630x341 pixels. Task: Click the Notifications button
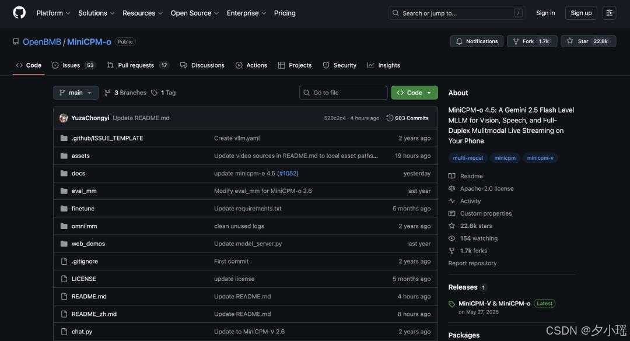click(477, 41)
